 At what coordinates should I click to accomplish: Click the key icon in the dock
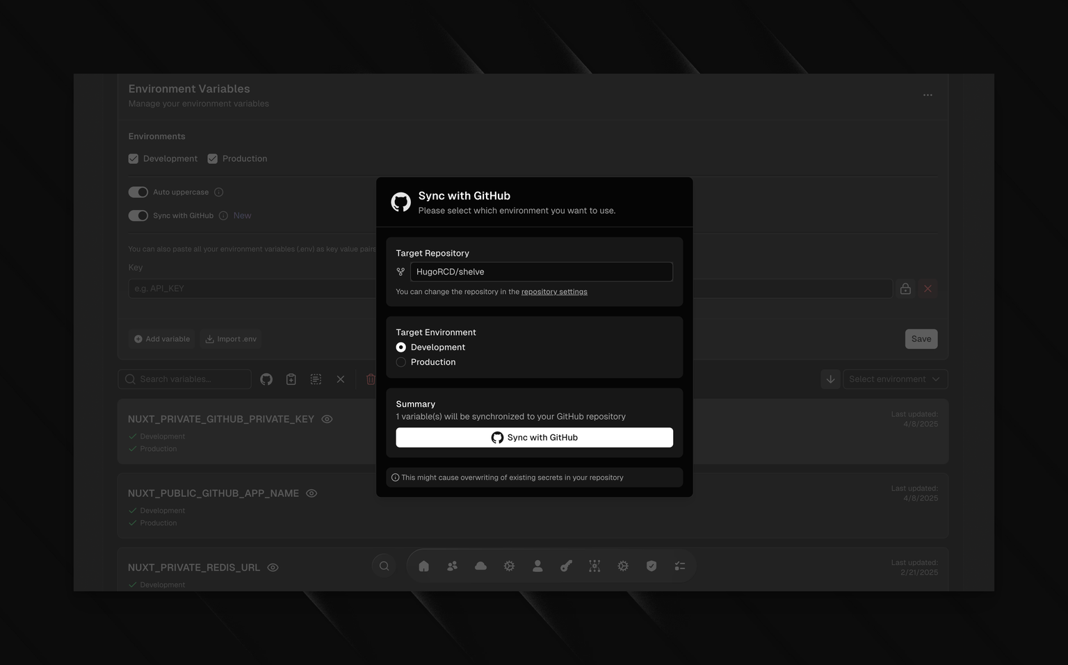coord(566,566)
